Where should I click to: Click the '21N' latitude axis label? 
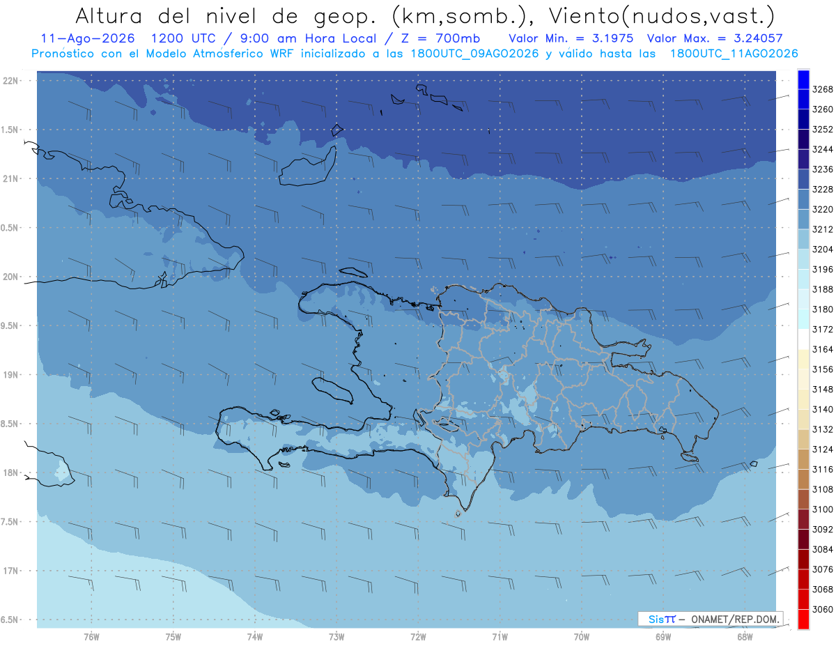click(11, 178)
